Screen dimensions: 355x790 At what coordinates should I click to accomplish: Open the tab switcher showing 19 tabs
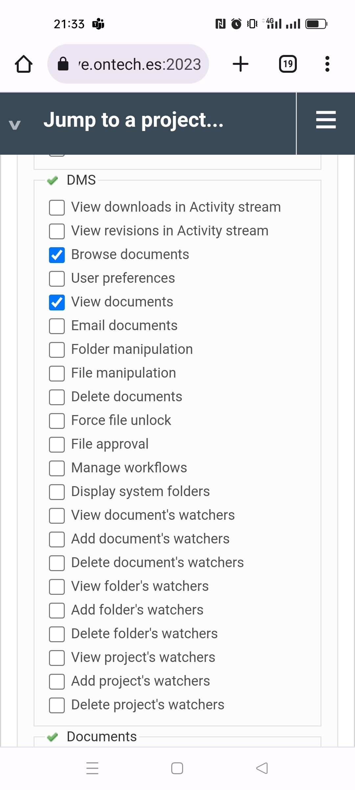(x=287, y=64)
